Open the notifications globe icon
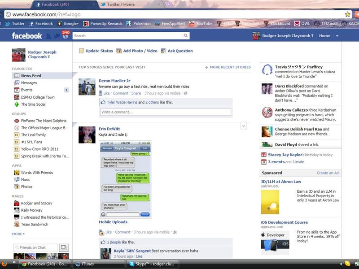 65,37
